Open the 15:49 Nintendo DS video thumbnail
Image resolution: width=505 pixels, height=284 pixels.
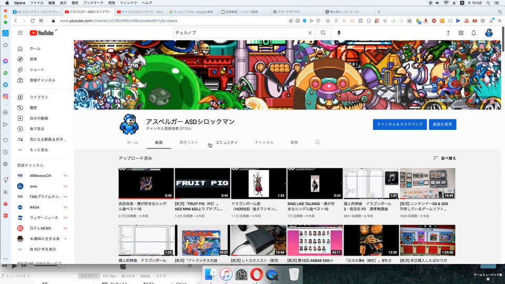[x=427, y=183]
